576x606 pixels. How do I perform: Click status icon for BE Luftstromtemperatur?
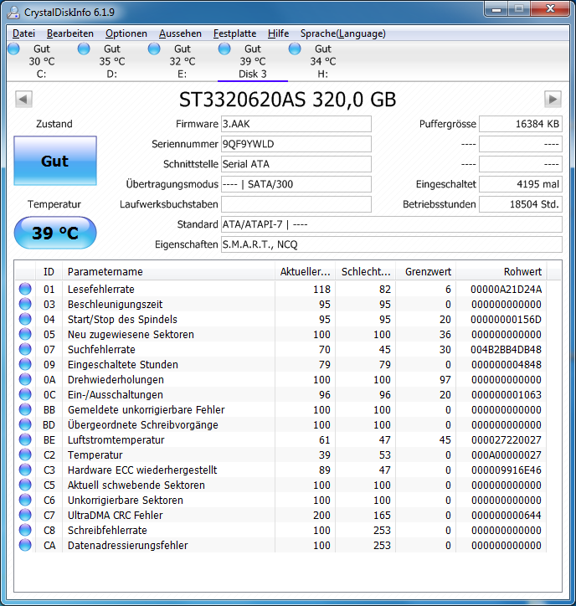[25, 439]
